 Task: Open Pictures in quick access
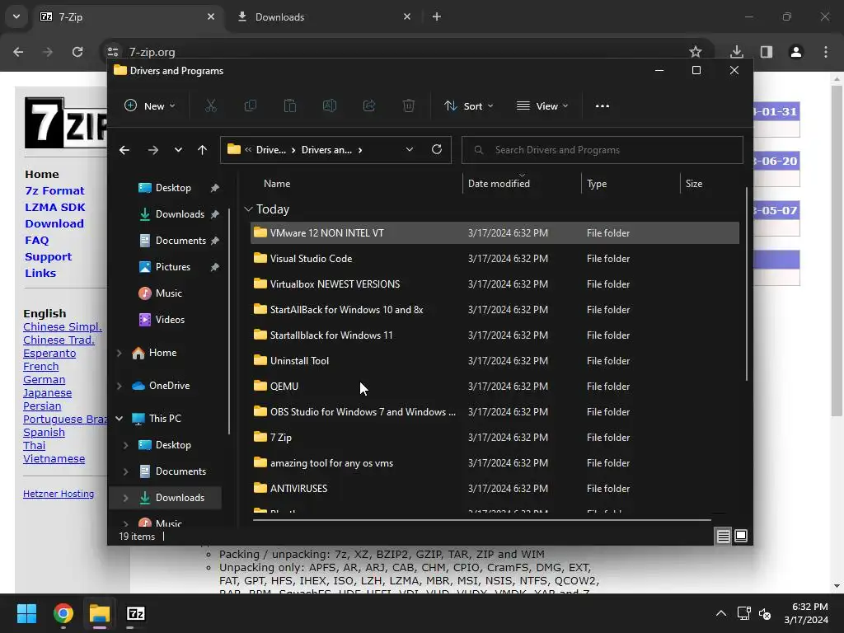(x=172, y=267)
